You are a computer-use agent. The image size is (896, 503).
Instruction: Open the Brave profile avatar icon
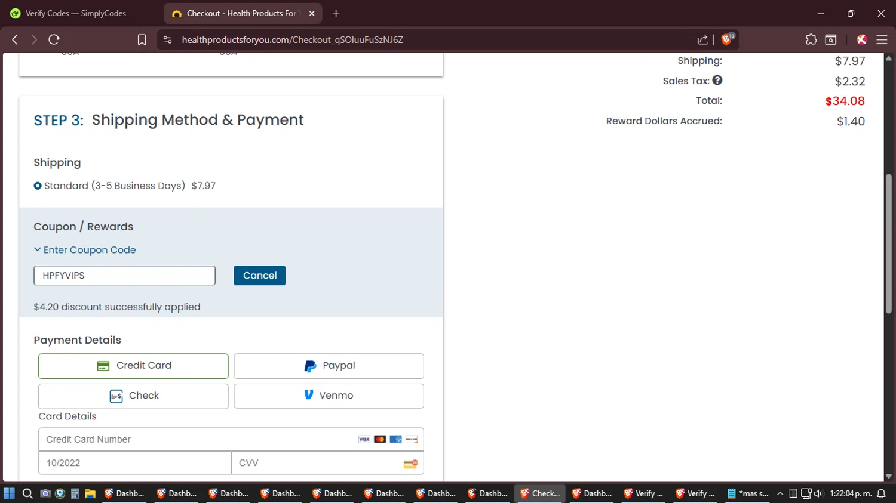click(x=861, y=39)
